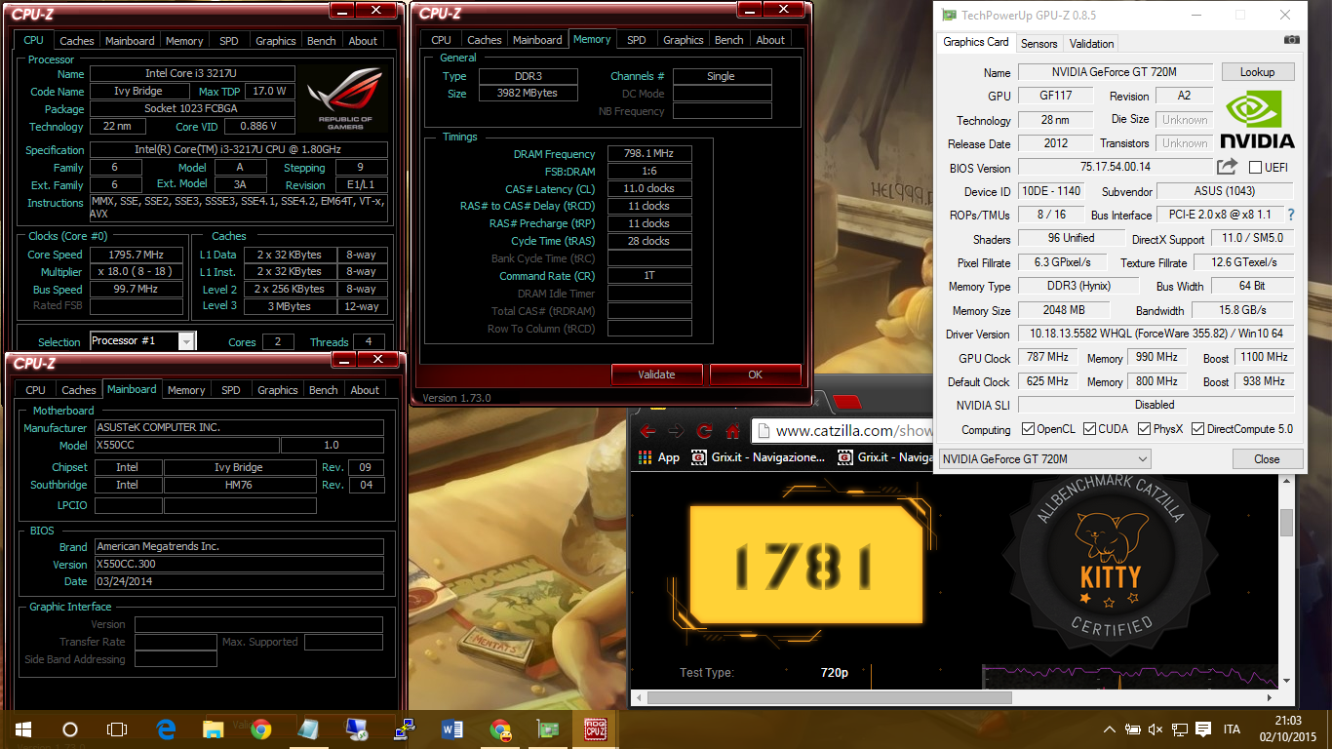1332x749 pixels.
Task: Click the Chrome back arrow button
Action: 647,431
